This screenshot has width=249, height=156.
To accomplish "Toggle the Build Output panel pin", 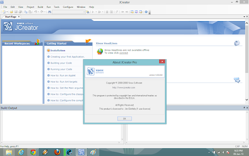I will click(x=244, y=108).
